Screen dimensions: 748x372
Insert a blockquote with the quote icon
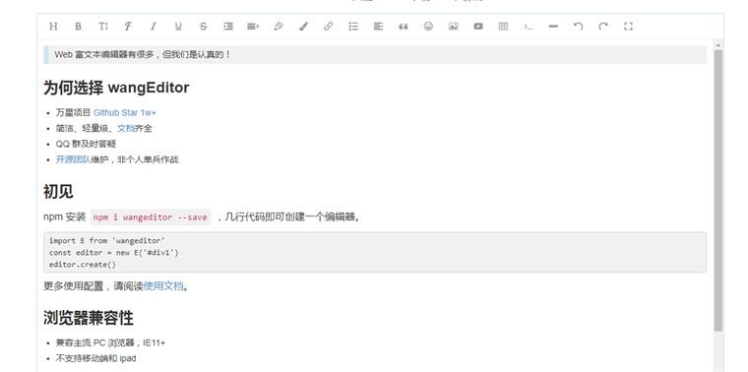pos(404,27)
